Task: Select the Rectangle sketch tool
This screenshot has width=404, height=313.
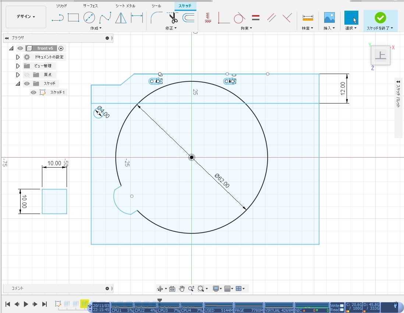Action: 74,18
